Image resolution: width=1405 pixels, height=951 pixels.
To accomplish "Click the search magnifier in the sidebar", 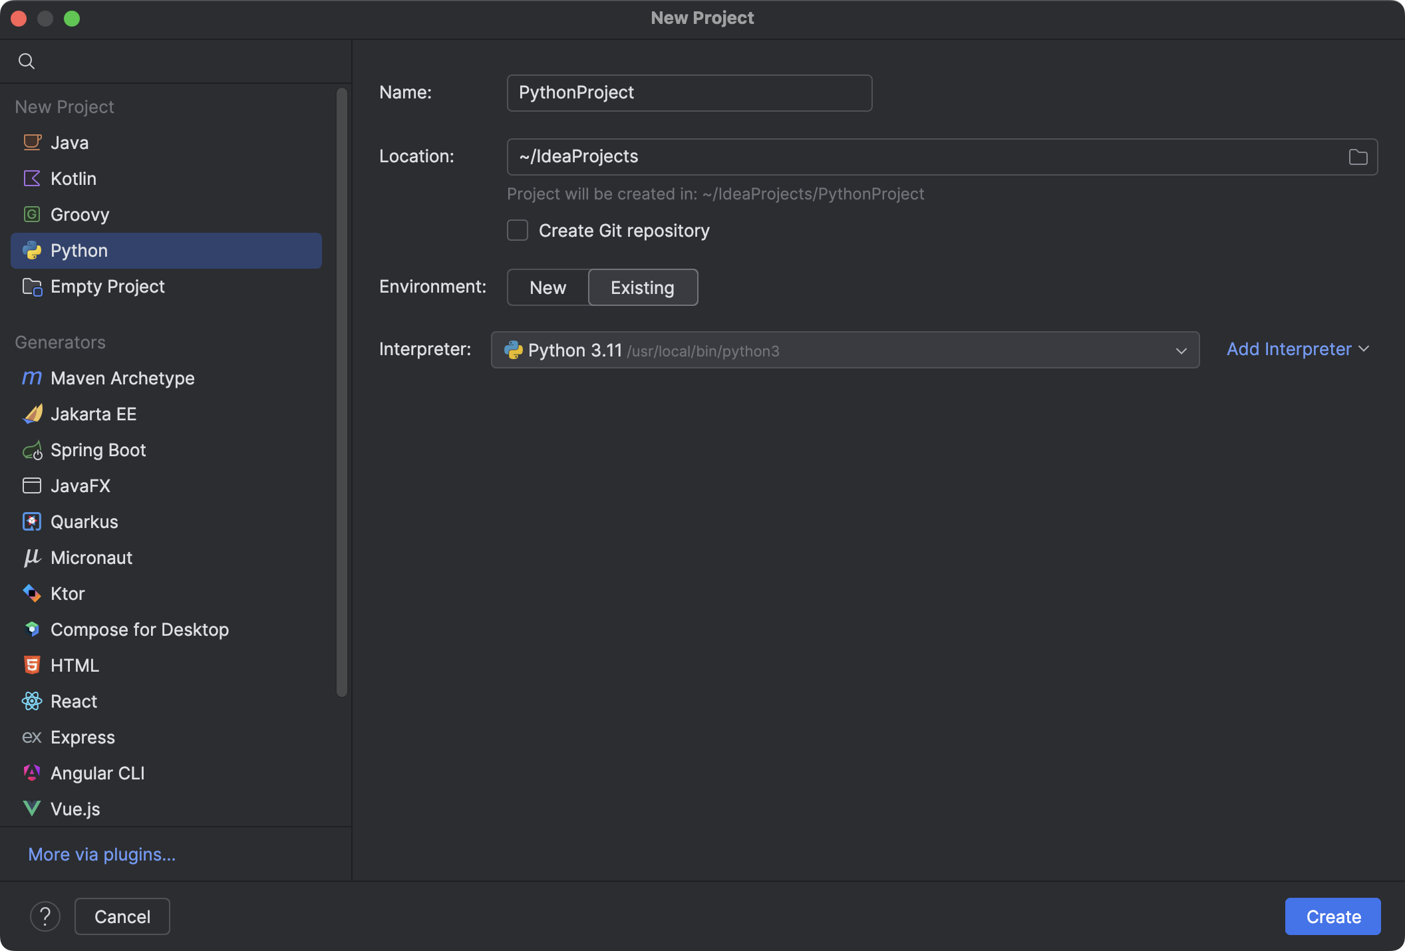I will (27, 61).
